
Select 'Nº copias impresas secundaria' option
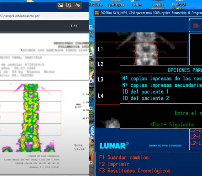[162, 85]
